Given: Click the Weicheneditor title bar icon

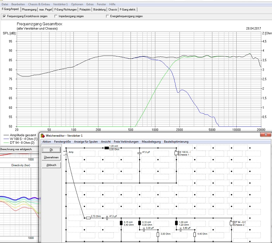Looking at the screenshot, I should [x=42, y=136].
